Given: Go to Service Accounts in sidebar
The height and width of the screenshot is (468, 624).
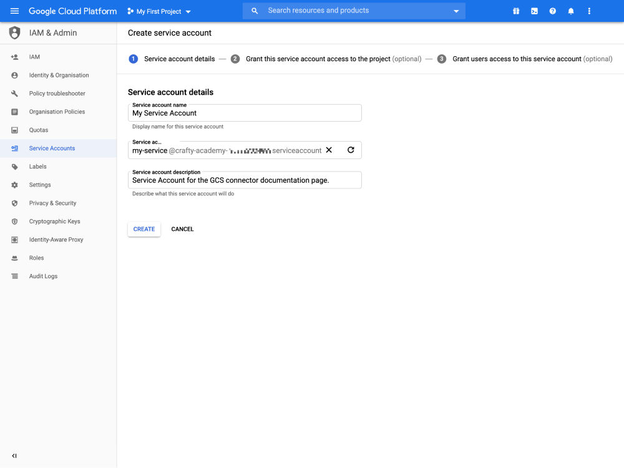Looking at the screenshot, I should pos(52,149).
